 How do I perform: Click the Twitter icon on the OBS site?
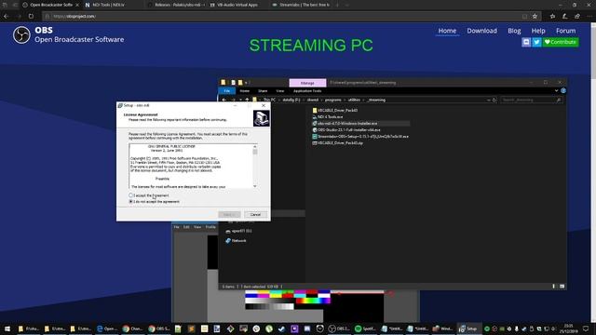pyautogui.click(x=536, y=42)
